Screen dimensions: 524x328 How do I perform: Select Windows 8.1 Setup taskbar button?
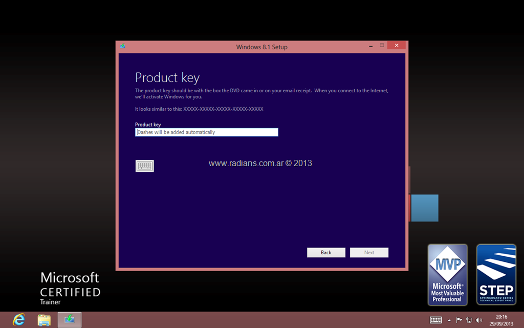69,320
